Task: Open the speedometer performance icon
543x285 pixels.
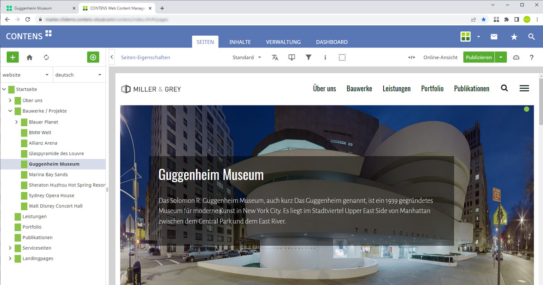Action: [x=516, y=57]
